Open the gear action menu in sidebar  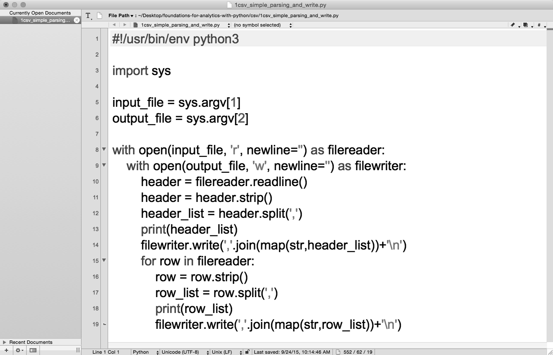19,350
